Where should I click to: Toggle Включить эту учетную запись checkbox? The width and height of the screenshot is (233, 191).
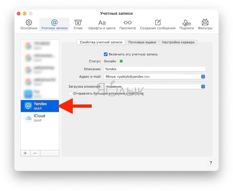click(105, 54)
